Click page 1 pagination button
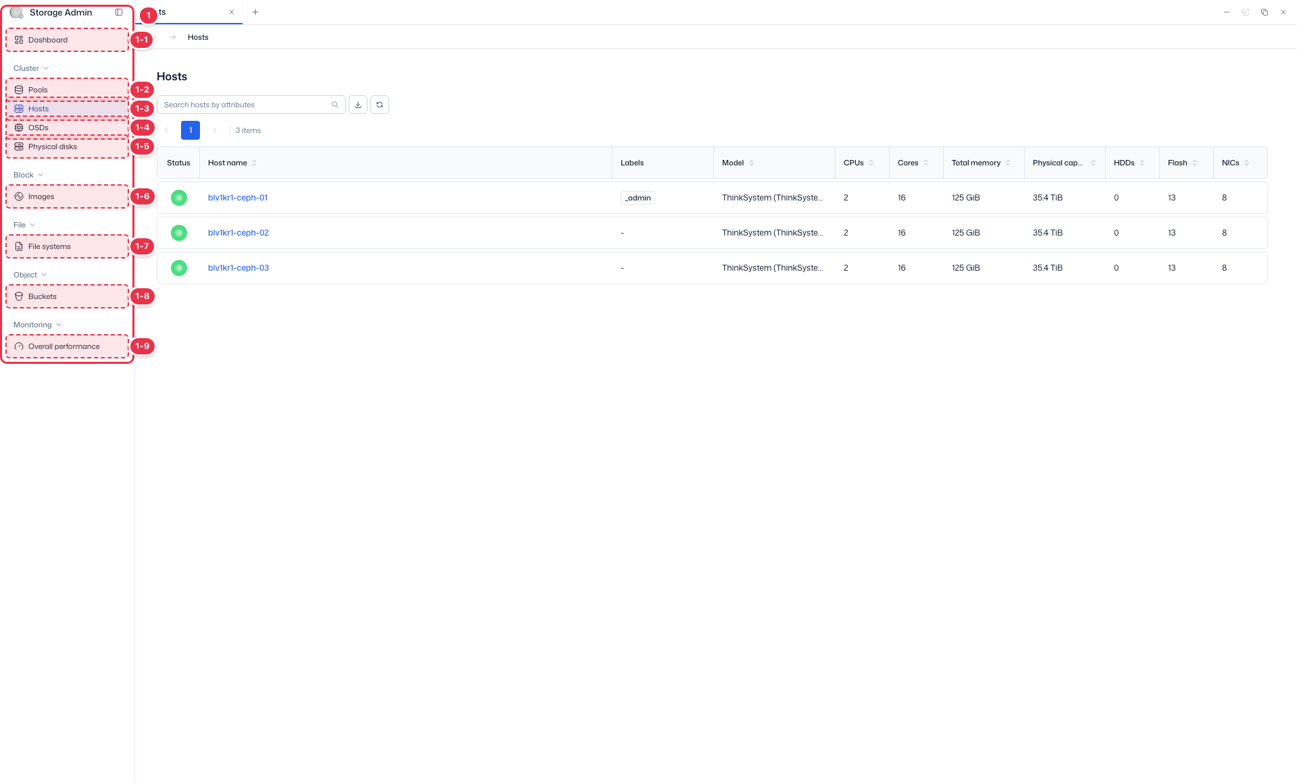The image size is (1297, 783). pyautogui.click(x=190, y=130)
